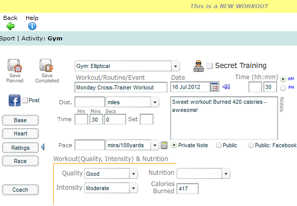Viewport: 297px width, 206px height.
Task: Open the date picker calendar icon
Action: click(215, 87)
